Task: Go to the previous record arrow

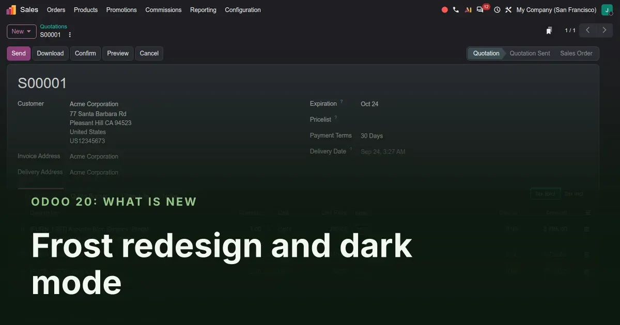Action: (x=588, y=30)
